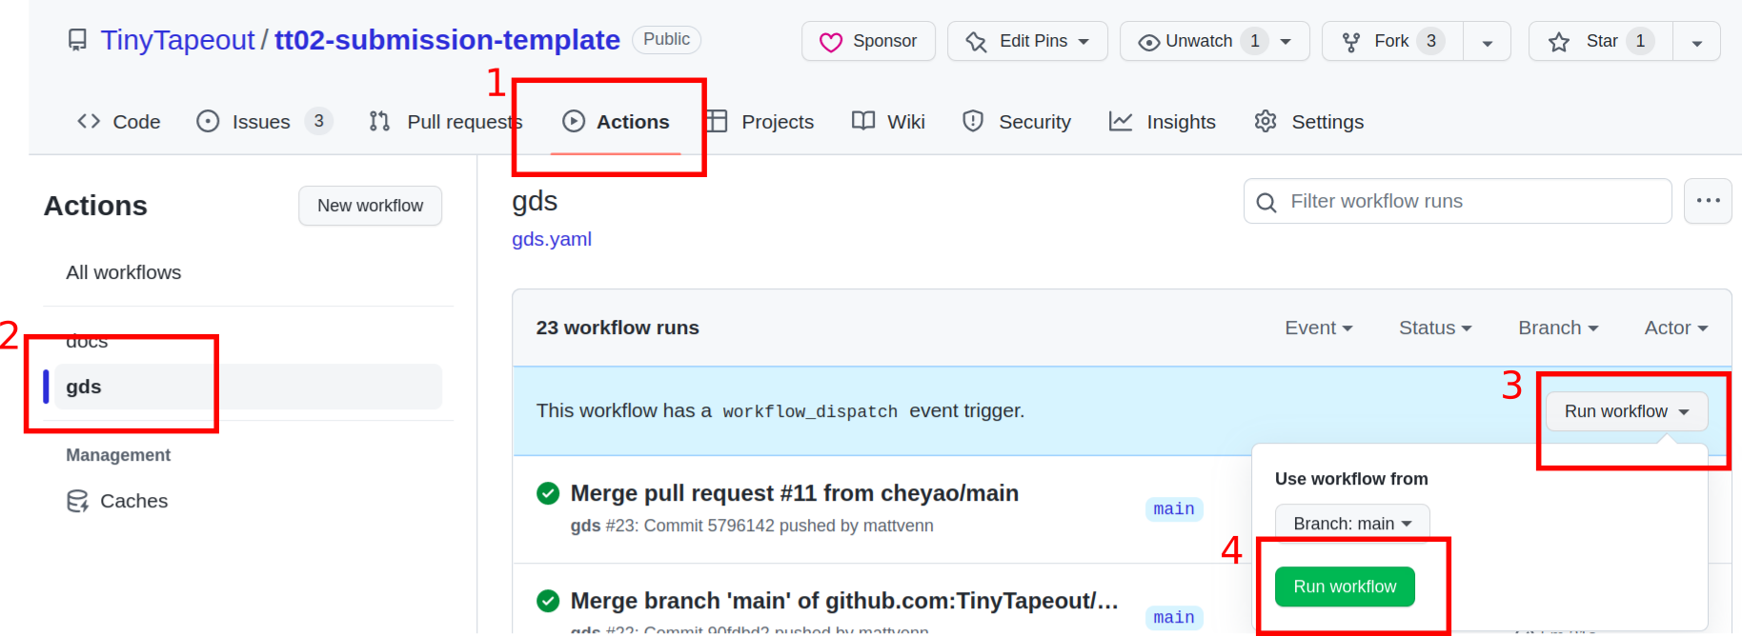Open the Actor filter dropdown
This screenshot has height=636, width=1742.
point(1676,328)
